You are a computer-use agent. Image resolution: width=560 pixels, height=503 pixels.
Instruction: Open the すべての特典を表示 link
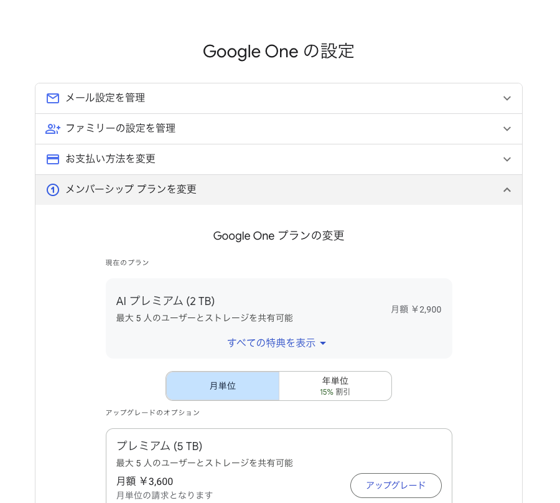click(271, 343)
